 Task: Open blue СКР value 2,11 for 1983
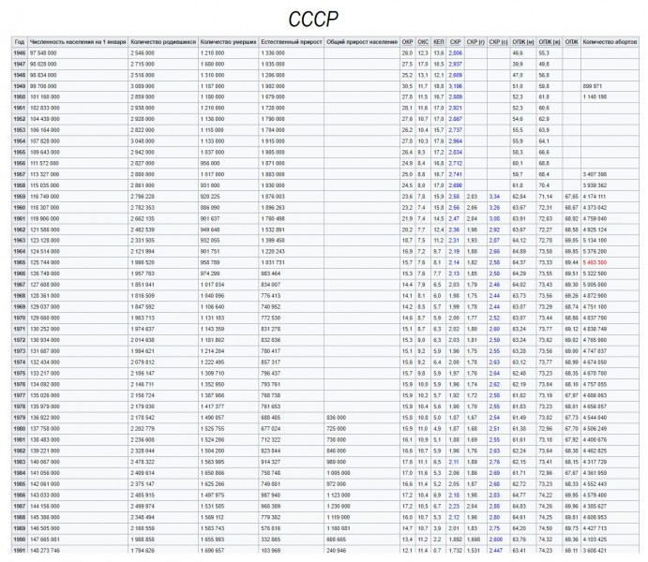tap(454, 462)
